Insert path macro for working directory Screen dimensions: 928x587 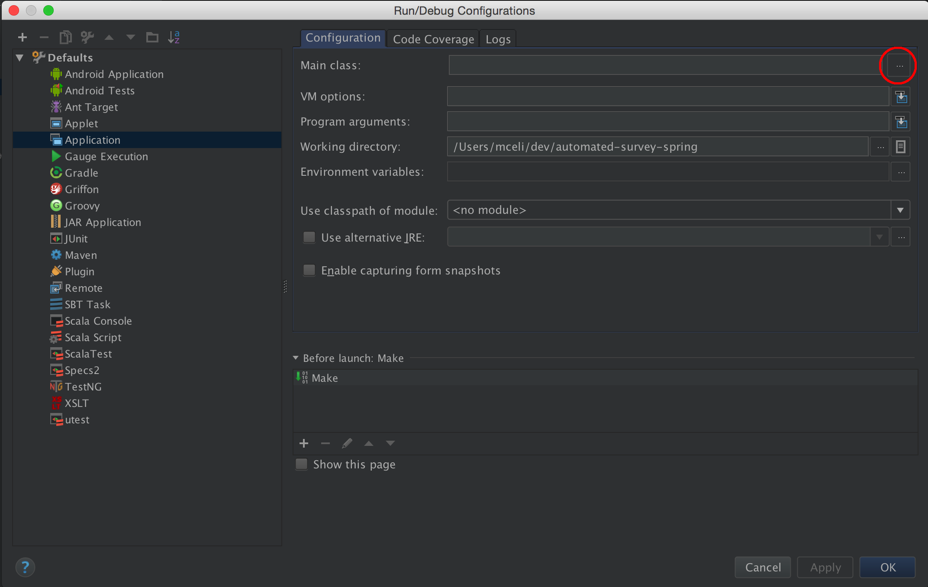tap(901, 147)
